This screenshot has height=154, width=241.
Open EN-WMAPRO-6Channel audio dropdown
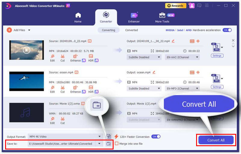pos(182,120)
